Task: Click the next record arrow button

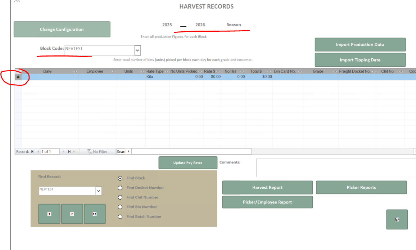Action: (72, 214)
